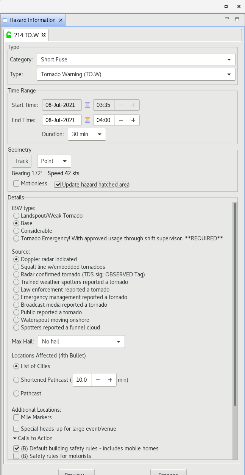Select Base IBW type

[16, 223]
